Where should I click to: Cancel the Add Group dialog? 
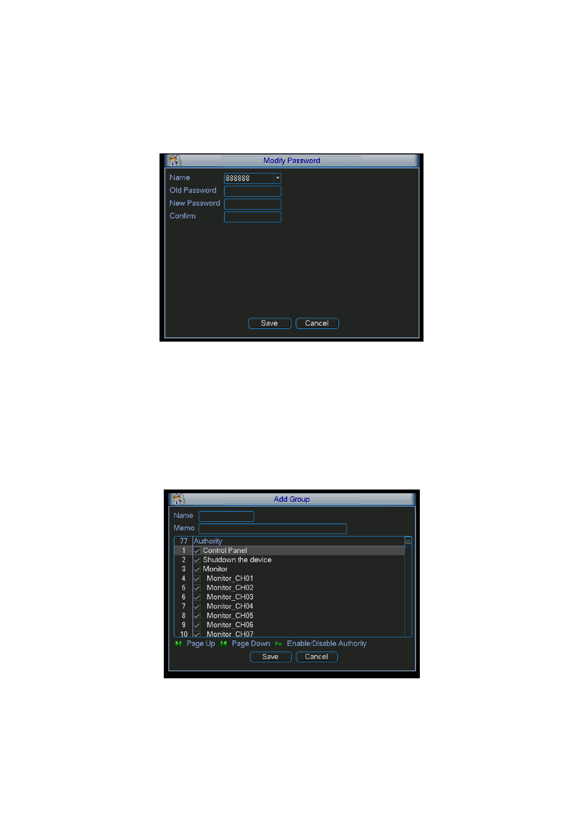pos(317,657)
